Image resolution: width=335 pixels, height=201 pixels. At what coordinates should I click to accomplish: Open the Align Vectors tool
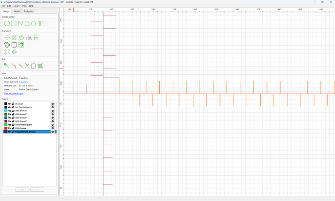(21, 45)
